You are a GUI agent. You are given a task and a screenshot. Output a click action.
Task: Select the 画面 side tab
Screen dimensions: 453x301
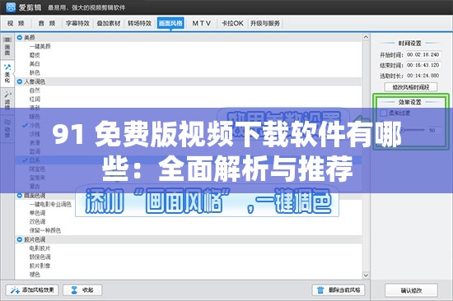(x=7, y=46)
